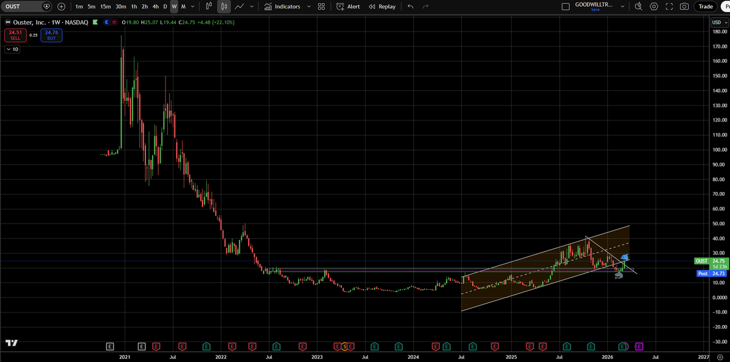The width and height of the screenshot is (730, 362).
Task: Toggle the pink approximate-data indicator
Action: [x=115, y=22]
